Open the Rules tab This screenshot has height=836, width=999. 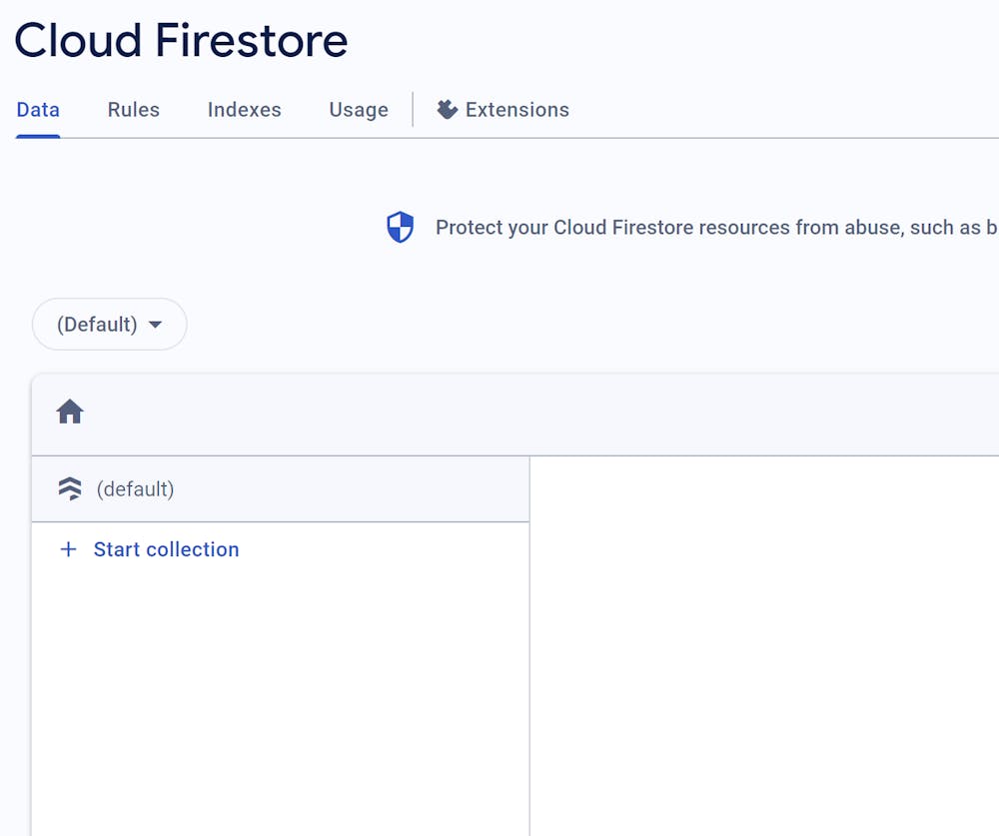(x=134, y=110)
